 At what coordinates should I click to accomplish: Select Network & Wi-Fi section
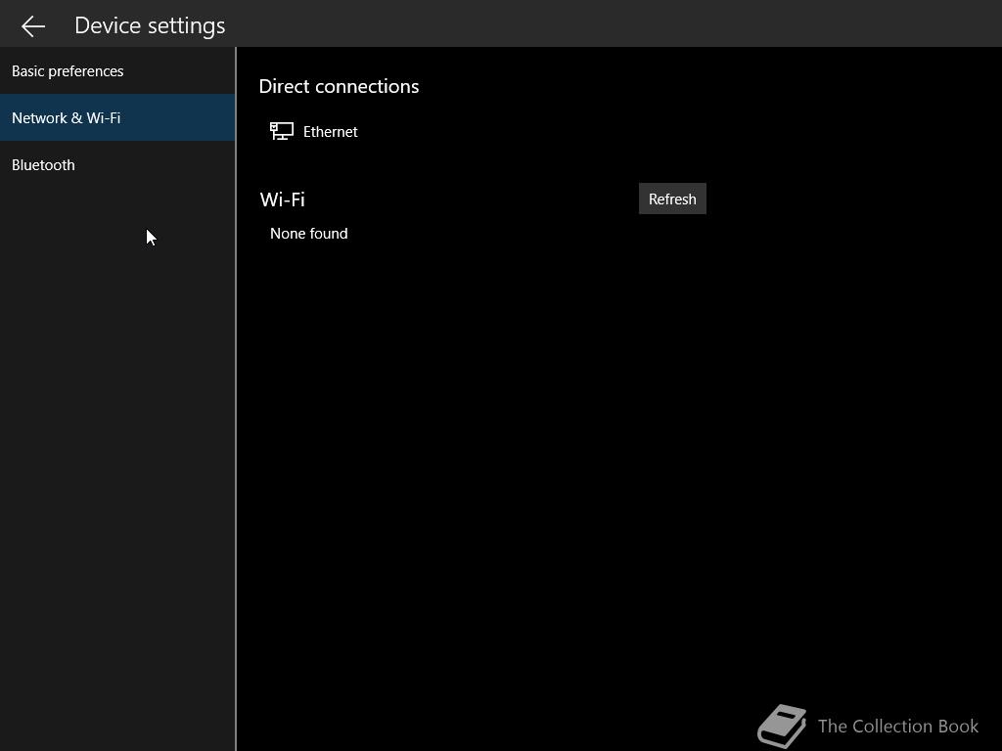pos(117,117)
